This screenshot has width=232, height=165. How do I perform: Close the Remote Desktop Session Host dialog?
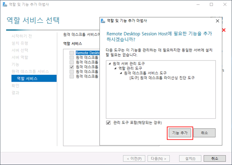(x=217, y=21)
